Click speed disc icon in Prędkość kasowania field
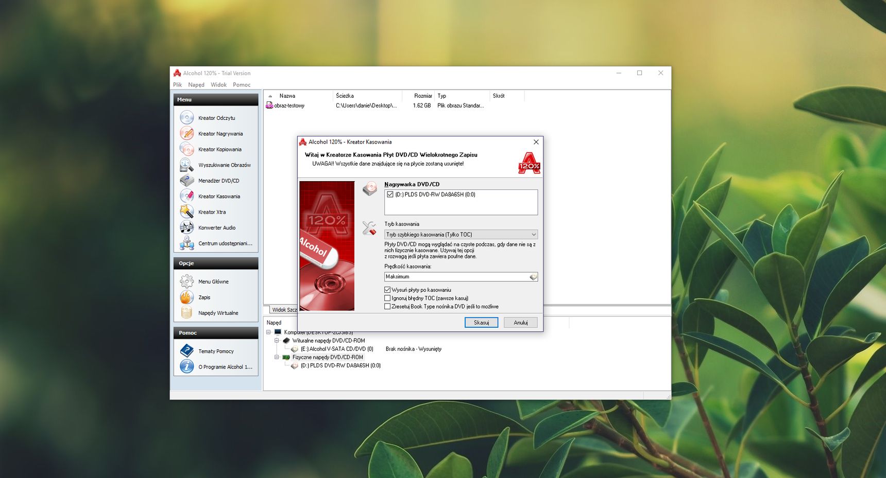 tap(533, 277)
